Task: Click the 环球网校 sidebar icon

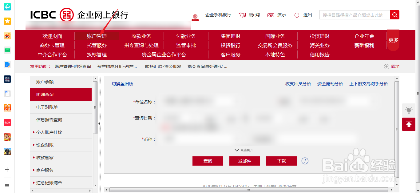Action: click(7, 79)
